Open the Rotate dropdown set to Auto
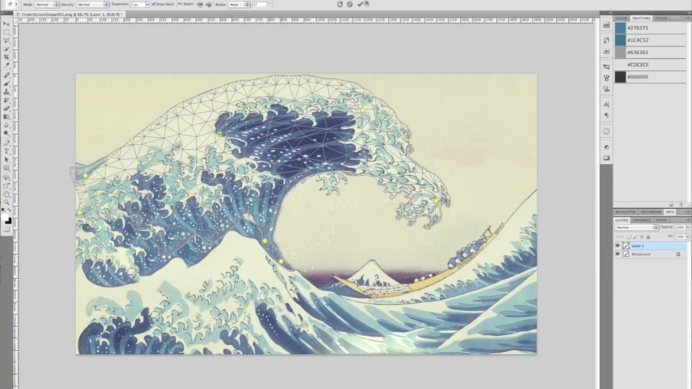The width and height of the screenshot is (692, 389). [239, 4]
